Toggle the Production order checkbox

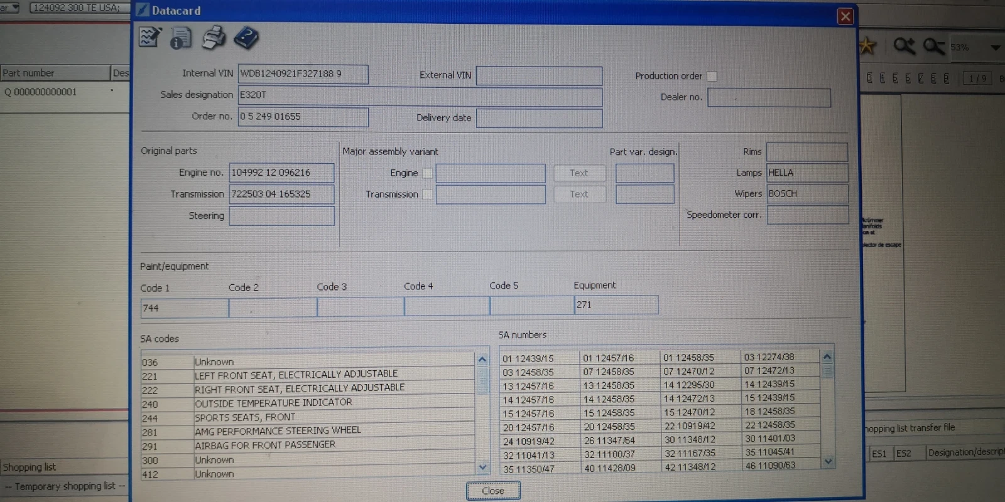click(712, 76)
